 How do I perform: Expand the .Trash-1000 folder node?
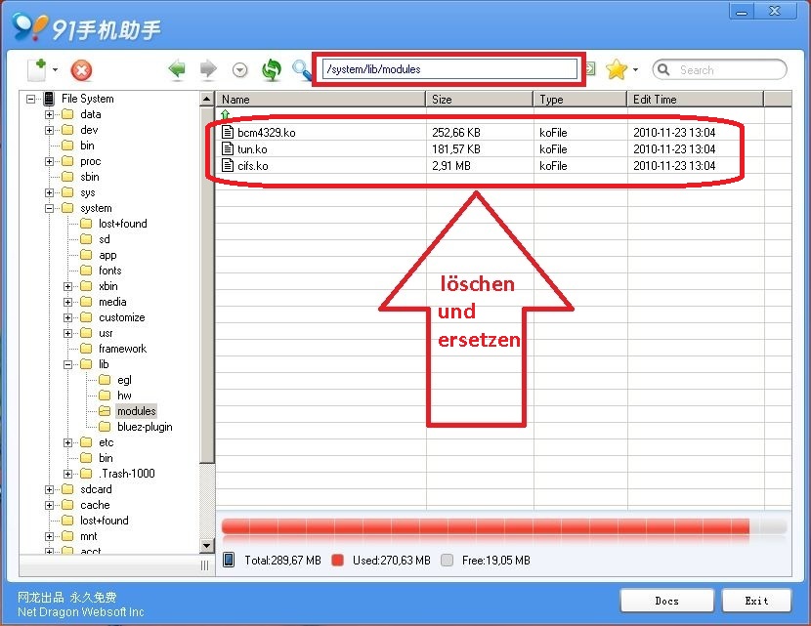67,474
